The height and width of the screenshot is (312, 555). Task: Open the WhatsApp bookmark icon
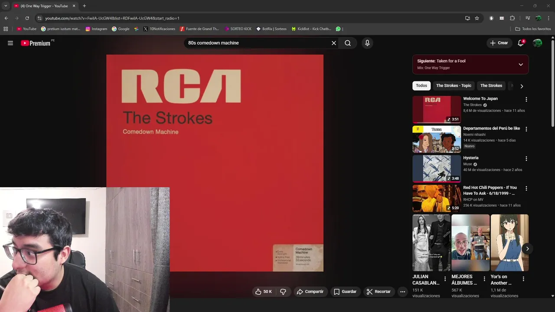pos(338,29)
